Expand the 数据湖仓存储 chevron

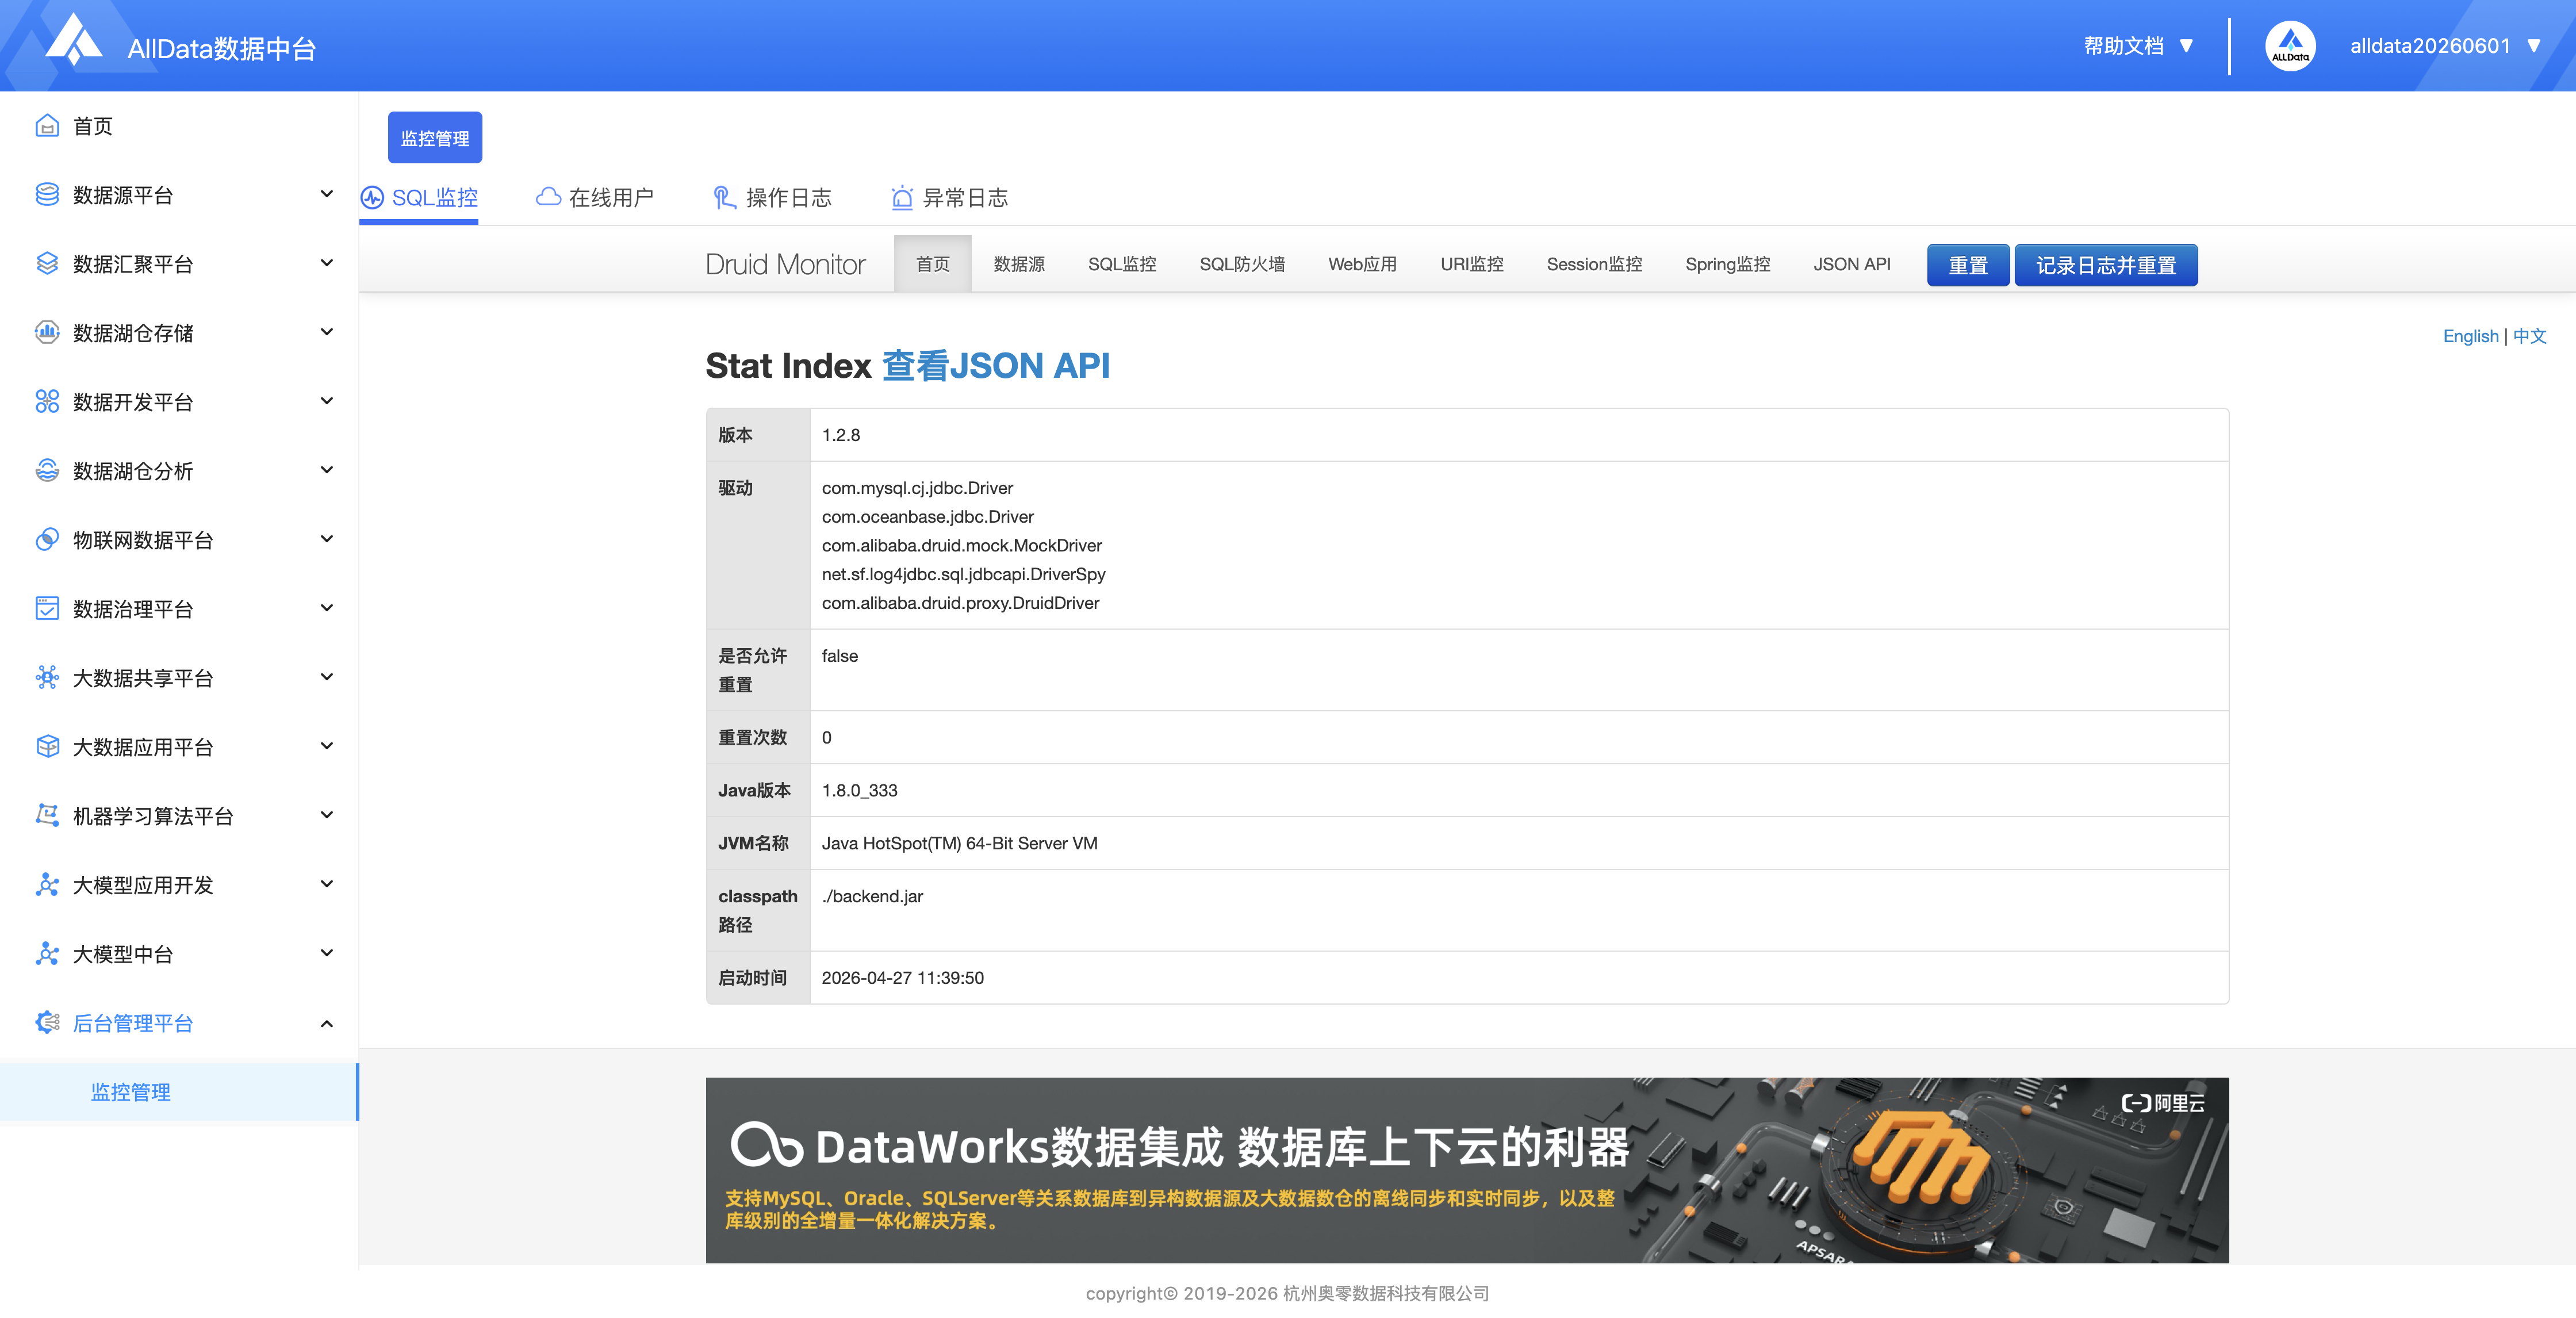pyautogui.click(x=326, y=332)
